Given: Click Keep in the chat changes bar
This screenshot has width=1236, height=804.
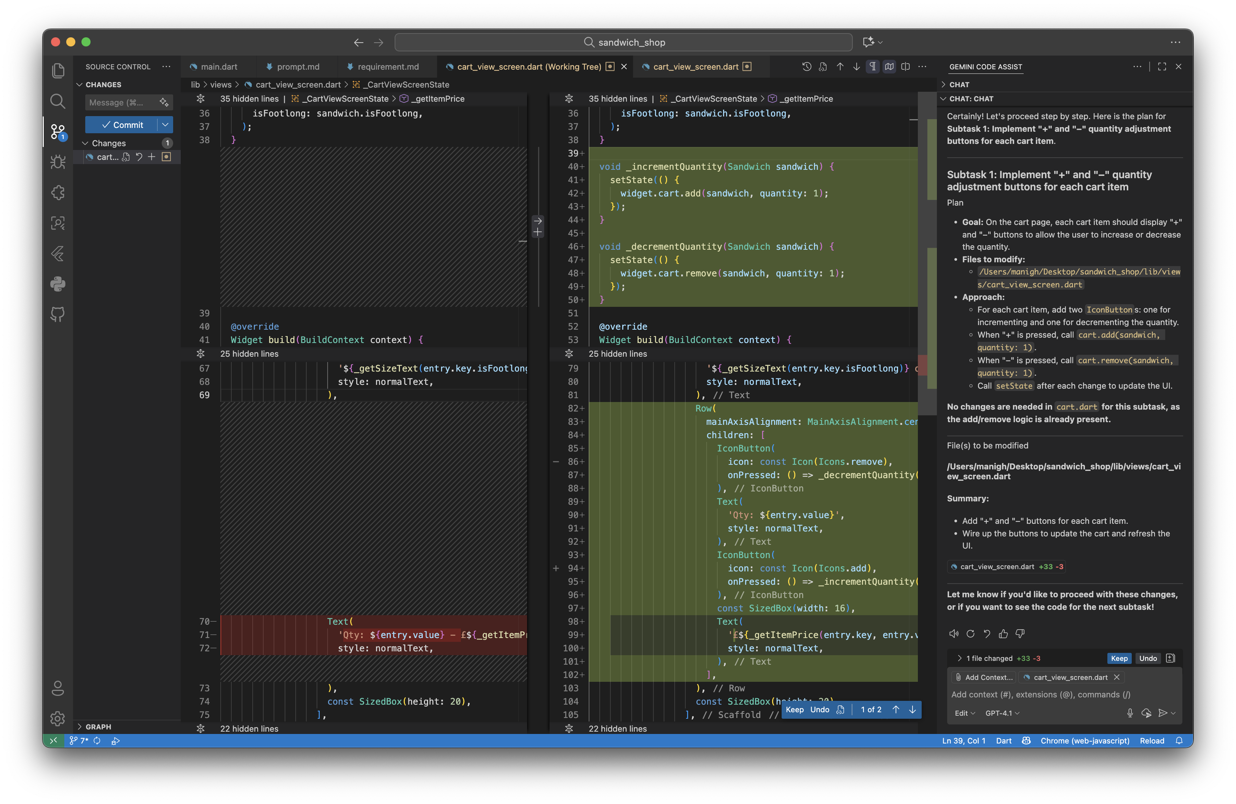Looking at the screenshot, I should pyautogui.click(x=1119, y=658).
